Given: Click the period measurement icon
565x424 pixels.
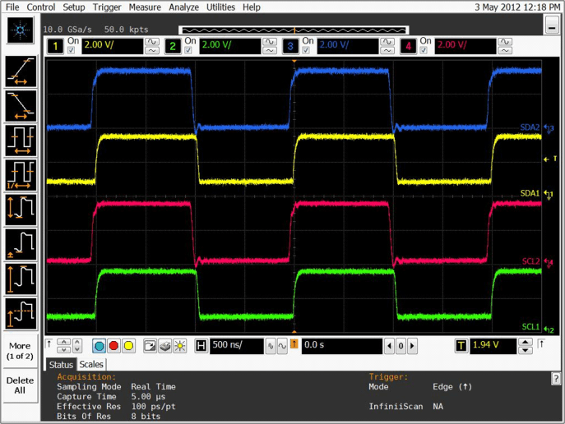Looking at the screenshot, I should (x=21, y=140).
